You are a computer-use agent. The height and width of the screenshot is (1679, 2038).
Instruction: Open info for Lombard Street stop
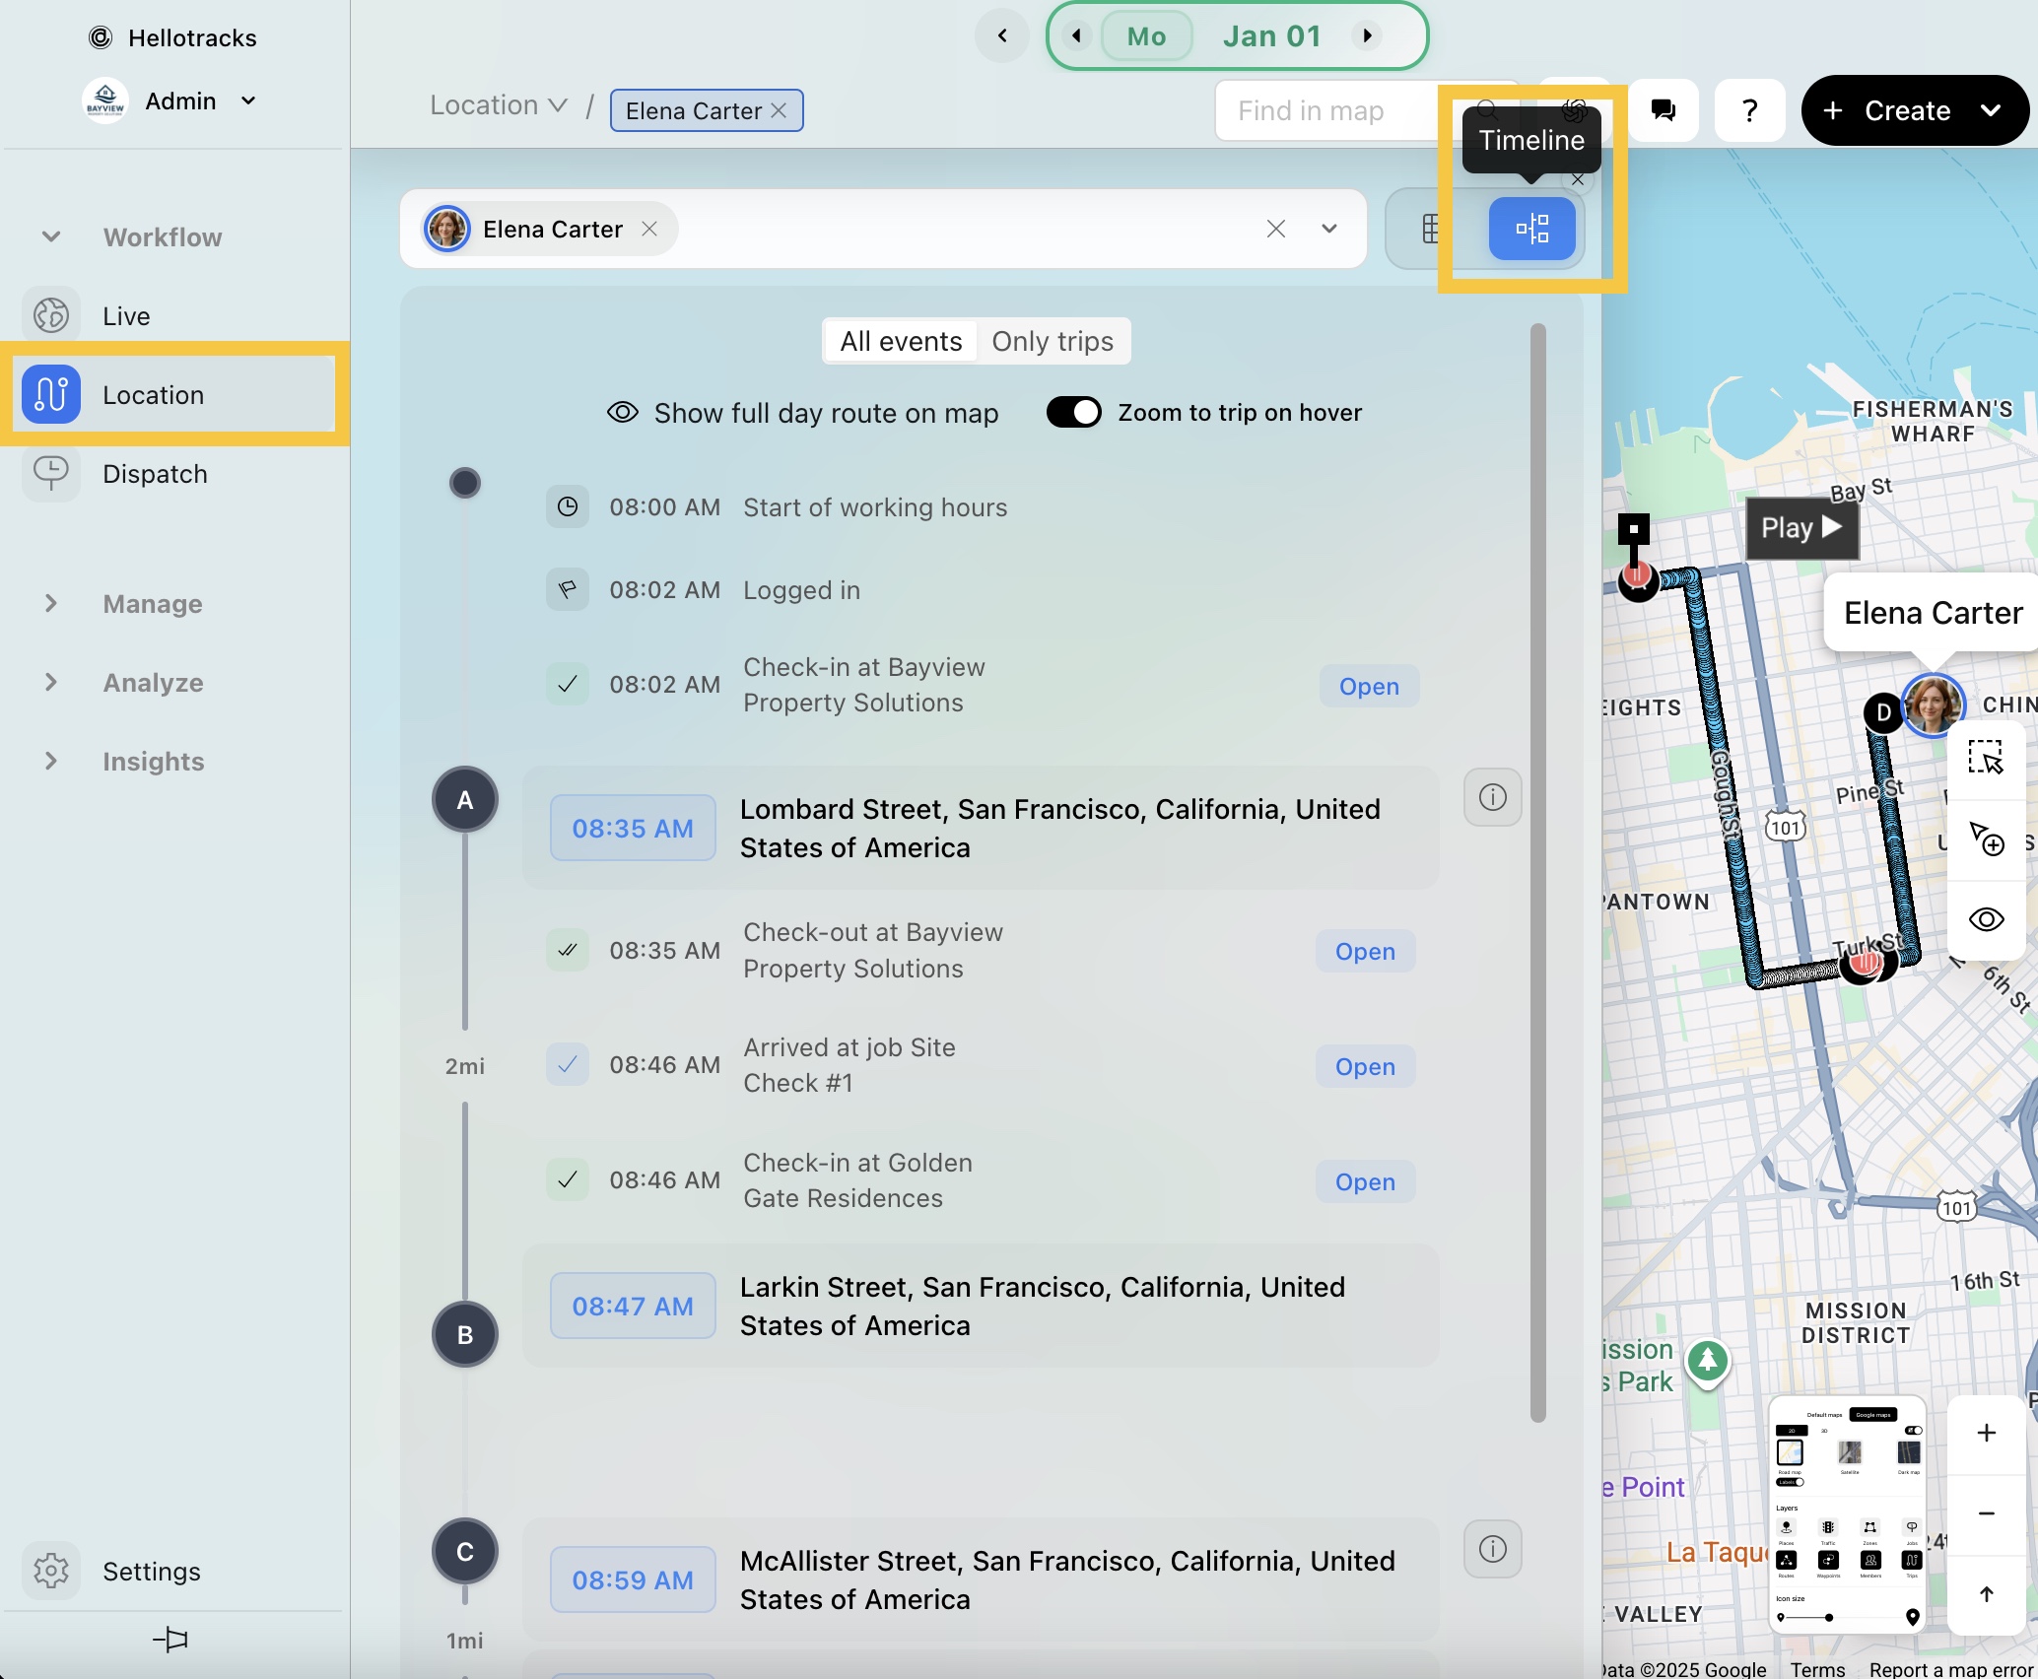pyautogui.click(x=1492, y=797)
